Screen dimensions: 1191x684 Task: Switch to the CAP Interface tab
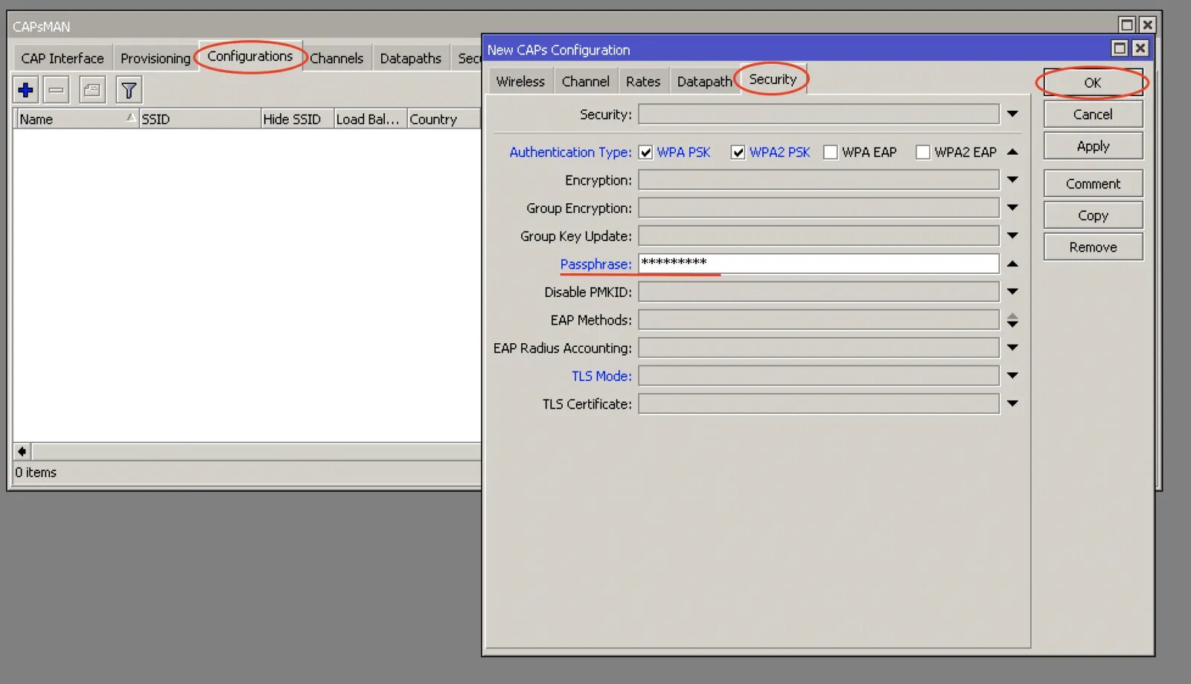(63, 58)
